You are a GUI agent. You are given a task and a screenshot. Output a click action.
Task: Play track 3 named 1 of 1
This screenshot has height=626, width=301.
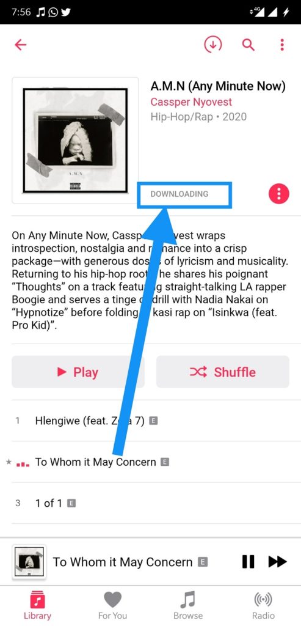[150, 503]
